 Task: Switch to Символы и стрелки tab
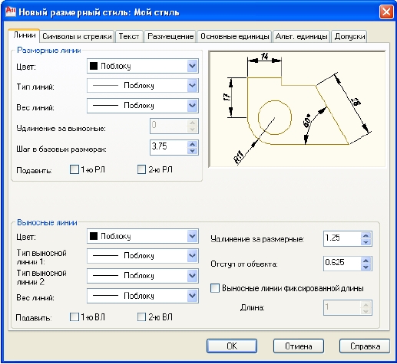click(x=77, y=36)
